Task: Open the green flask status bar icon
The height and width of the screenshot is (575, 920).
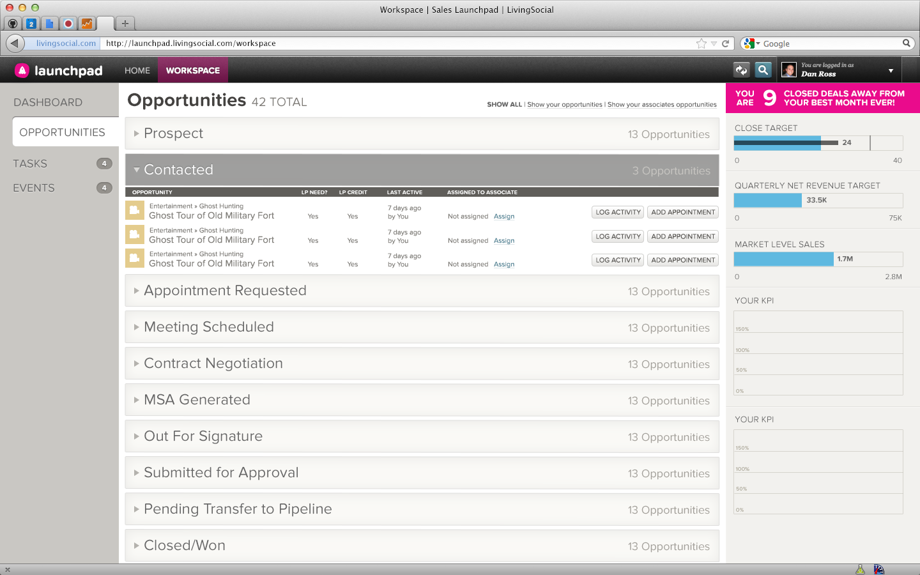Action: tap(860, 569)
